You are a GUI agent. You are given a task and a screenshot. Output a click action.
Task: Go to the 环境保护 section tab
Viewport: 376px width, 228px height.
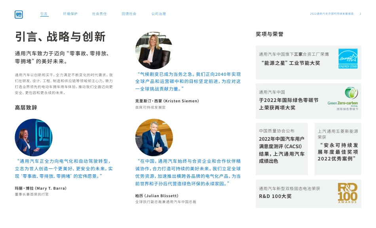[70, 14]
